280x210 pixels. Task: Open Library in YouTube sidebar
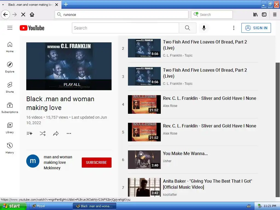pos(10,128)
